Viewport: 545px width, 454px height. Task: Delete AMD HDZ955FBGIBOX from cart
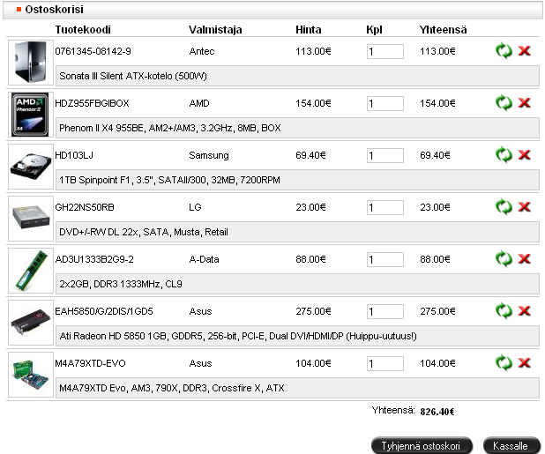524,103
